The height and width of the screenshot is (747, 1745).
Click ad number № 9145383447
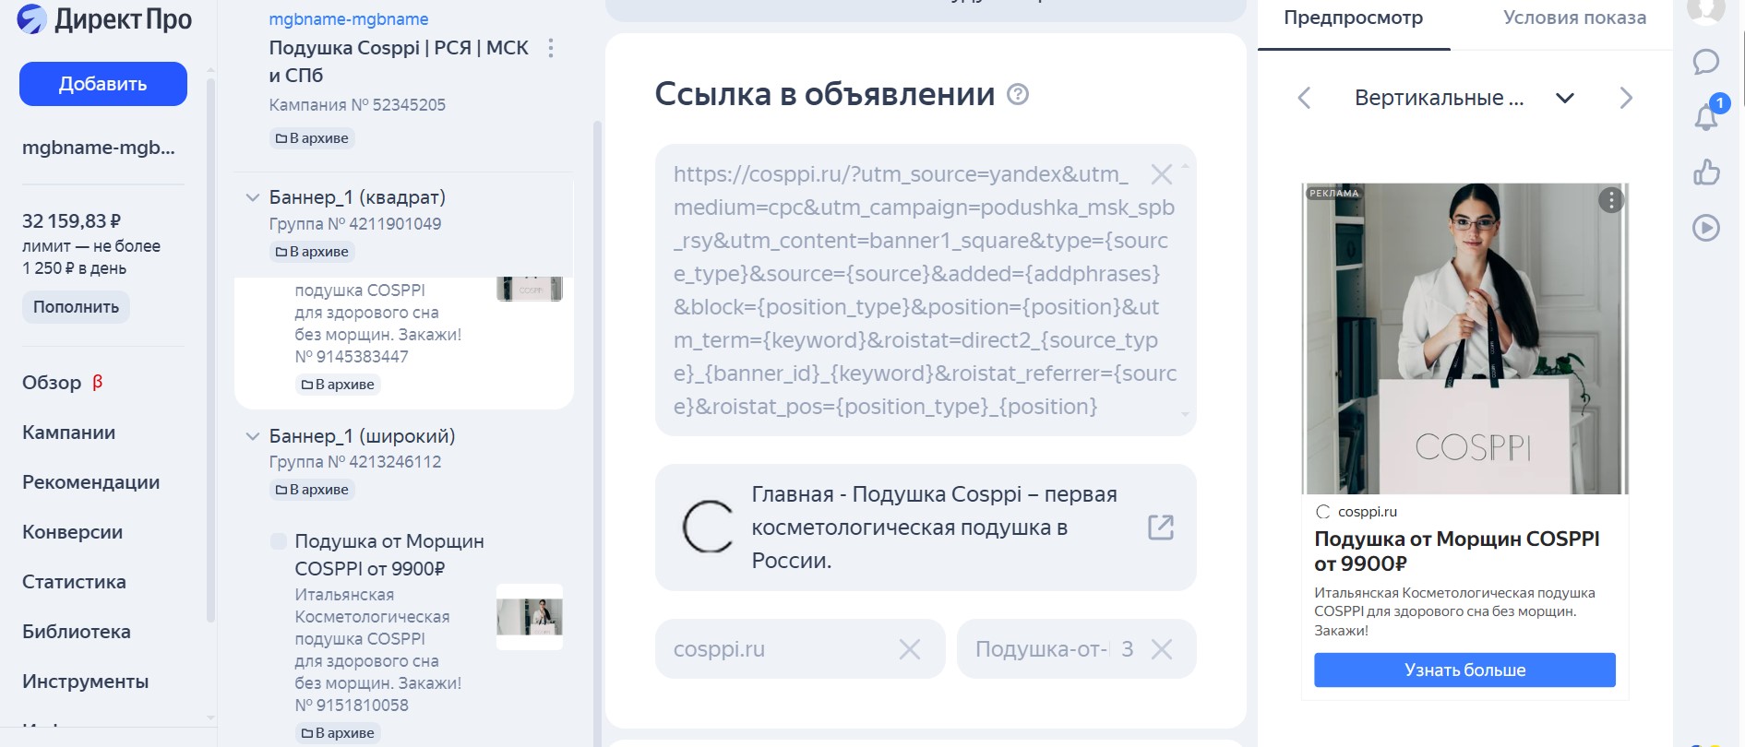(352, 357)
